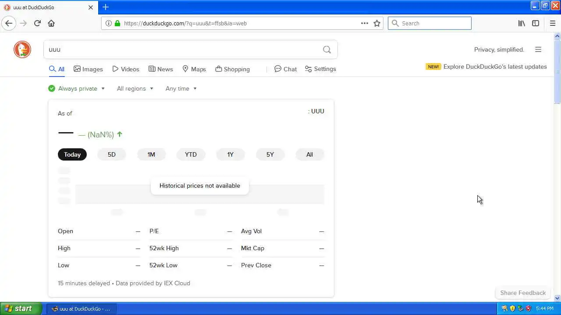Image resolution: width=561 pixels, height=315 pixels.
Task: Select the All results tab
Action: tap(57, 69)
